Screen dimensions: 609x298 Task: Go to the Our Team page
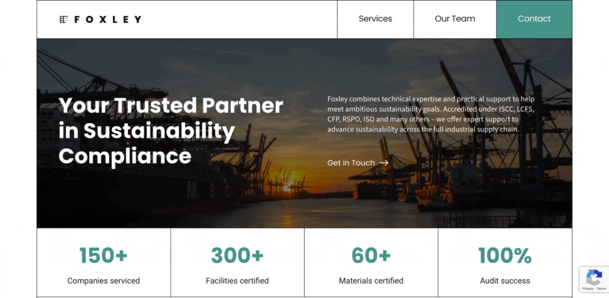[x=455, y=19]
